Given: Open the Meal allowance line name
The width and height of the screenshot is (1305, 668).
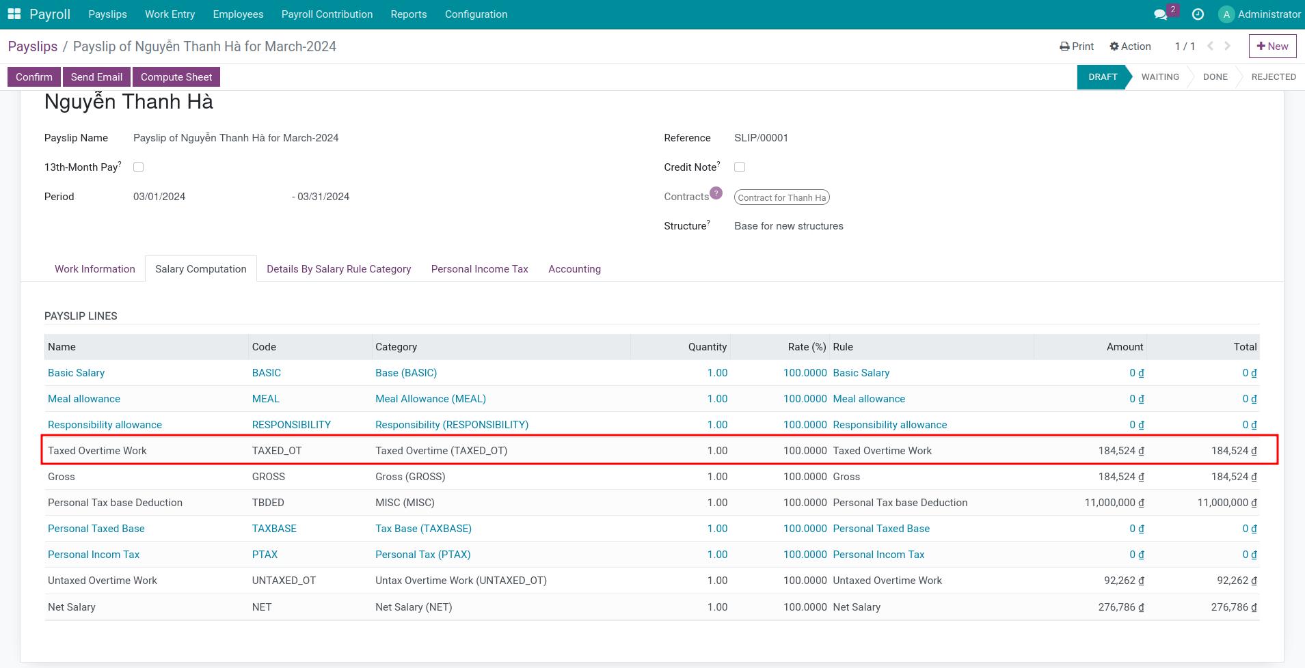Looking at the screenshot, I should pos(84,399).
